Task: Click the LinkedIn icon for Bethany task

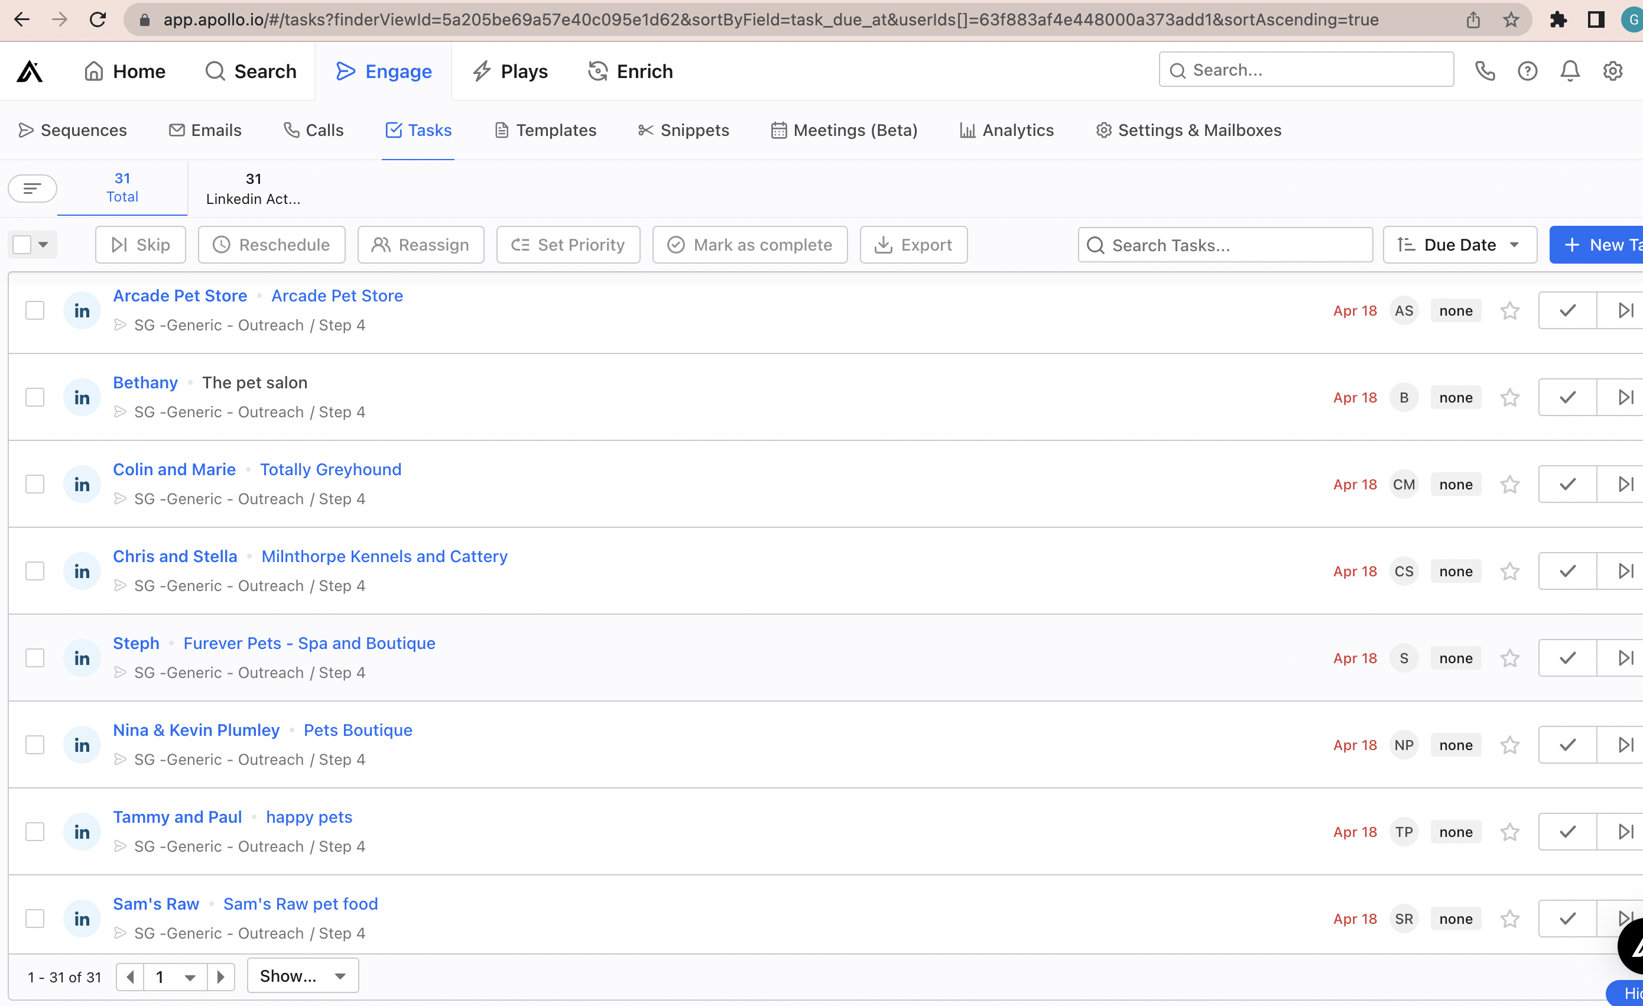Action: (82, 397)
